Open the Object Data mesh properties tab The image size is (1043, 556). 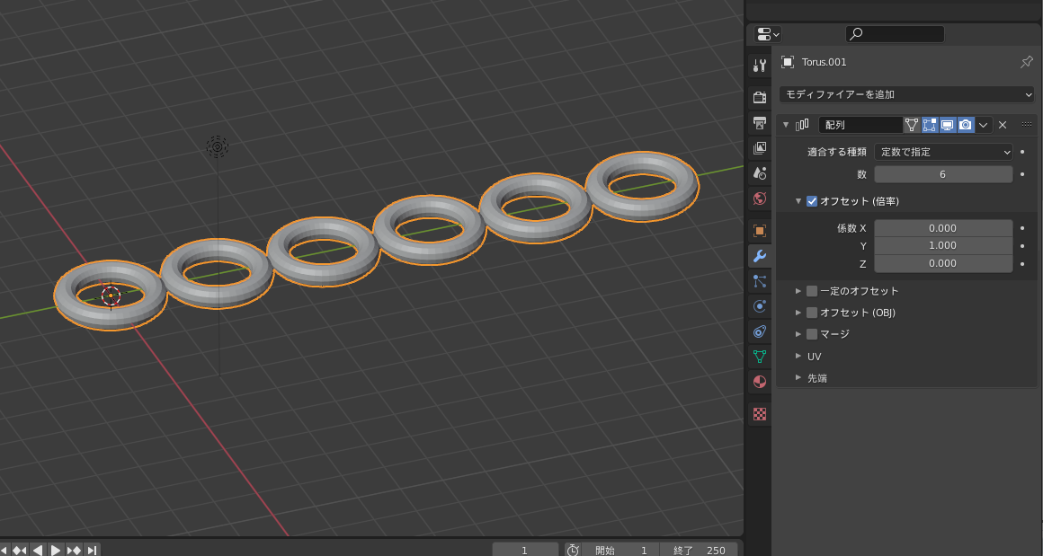coord(759,357)
